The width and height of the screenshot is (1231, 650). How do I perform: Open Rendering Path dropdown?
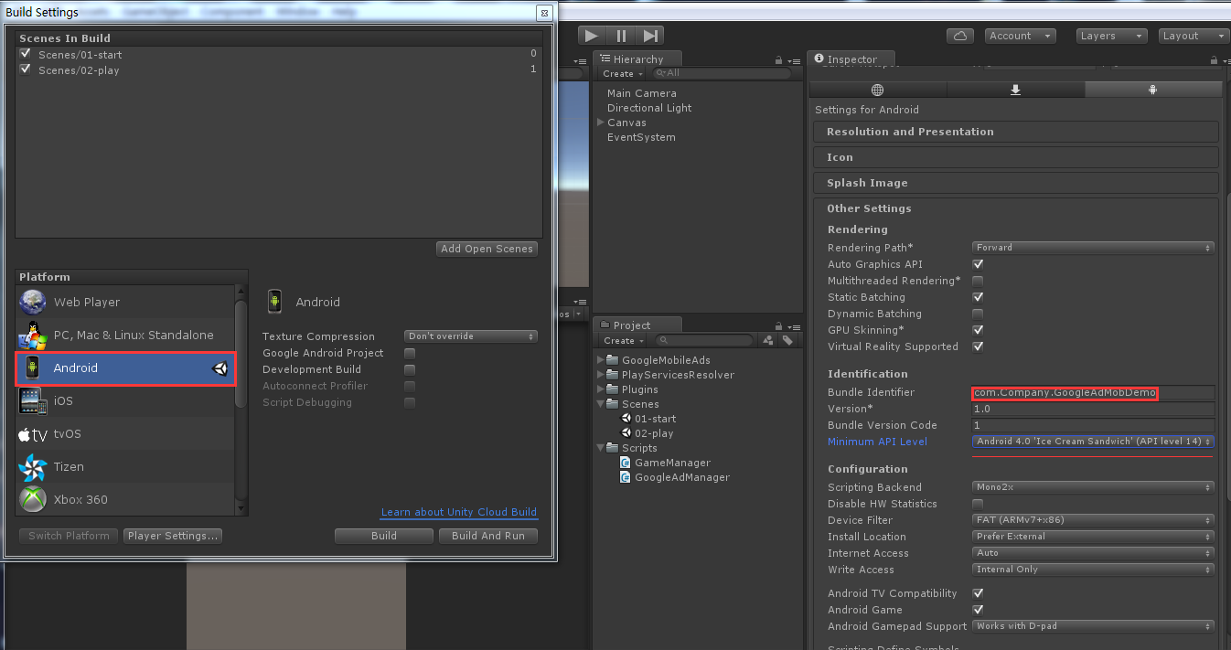point(1093,248)
